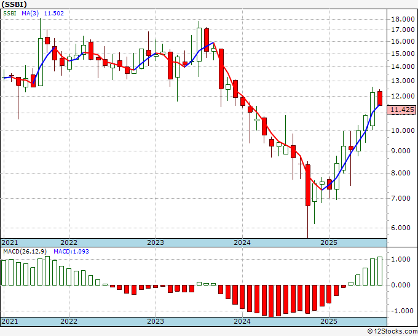
Task: Click the tall green candle peaking at 18.000
Action: (40, 62)
